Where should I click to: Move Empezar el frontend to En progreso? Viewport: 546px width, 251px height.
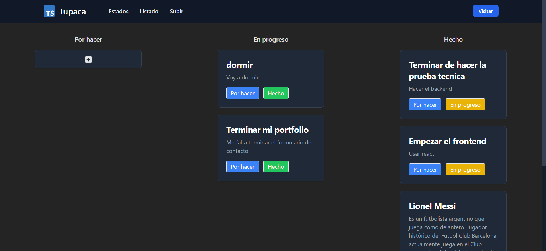coord(465,169)
